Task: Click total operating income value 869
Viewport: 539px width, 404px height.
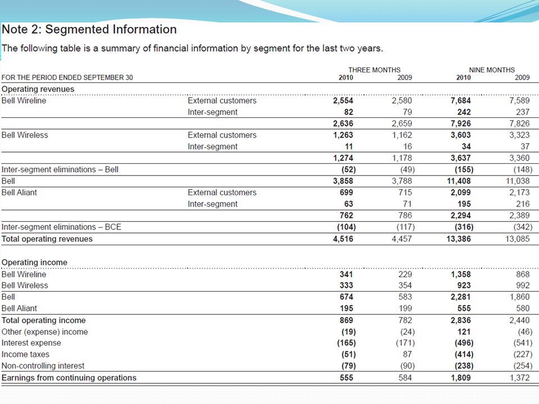Action: (346, 320)
